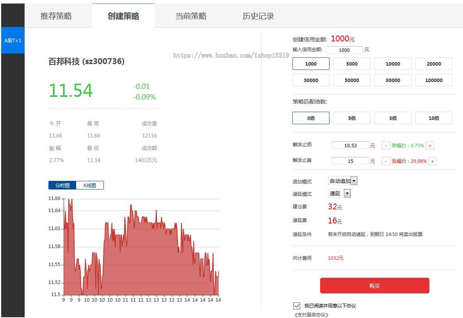
Task: Increase take-profit with plus button
Action: point(433,161)
